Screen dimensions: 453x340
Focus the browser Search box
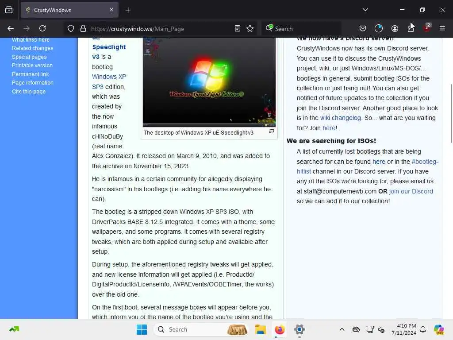click(x=301, y=29)
